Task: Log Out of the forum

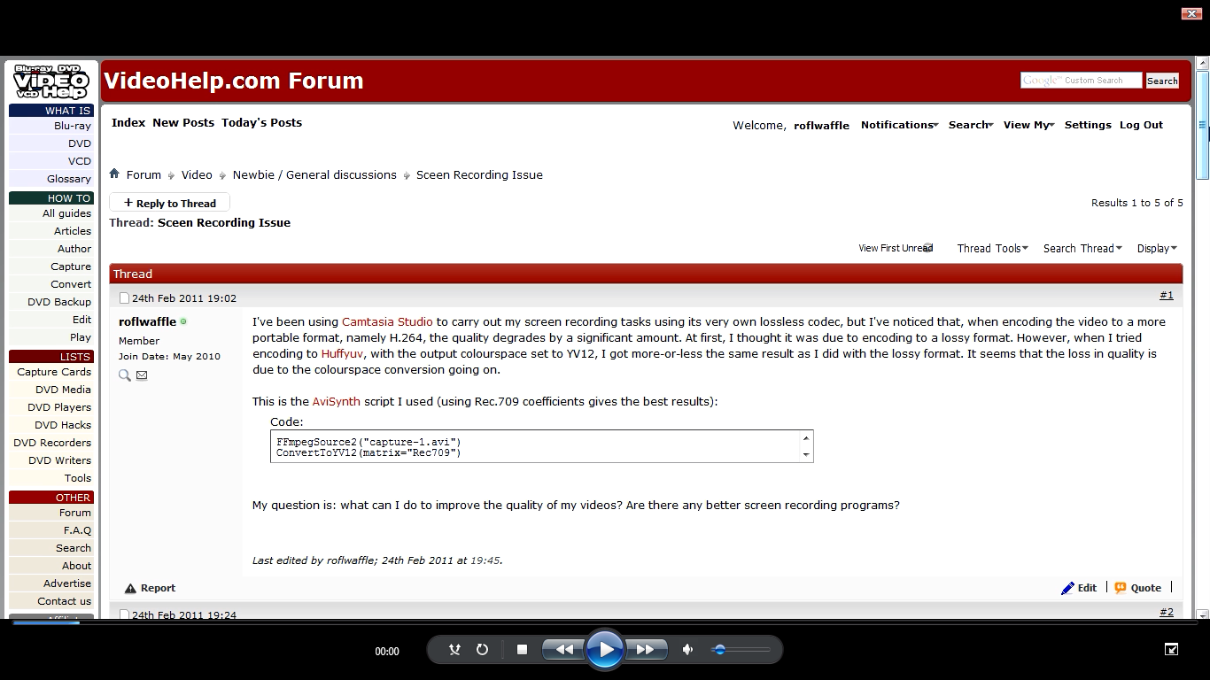Action: click(1141, 125)
